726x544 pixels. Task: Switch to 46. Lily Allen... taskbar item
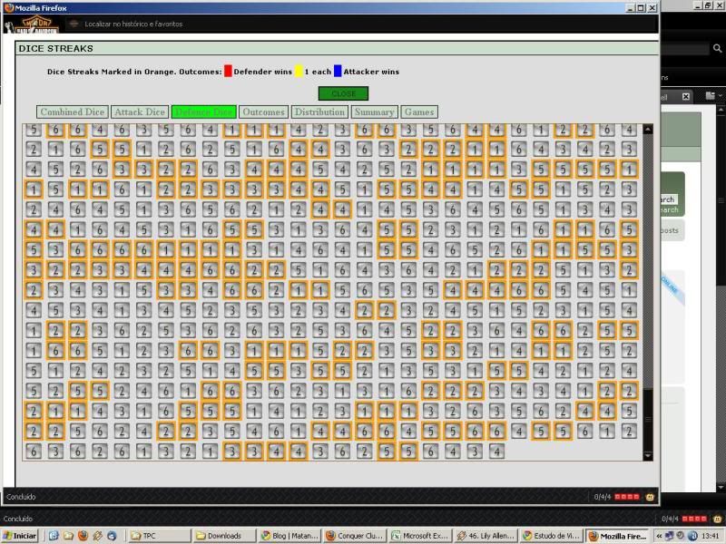(486, 536)
